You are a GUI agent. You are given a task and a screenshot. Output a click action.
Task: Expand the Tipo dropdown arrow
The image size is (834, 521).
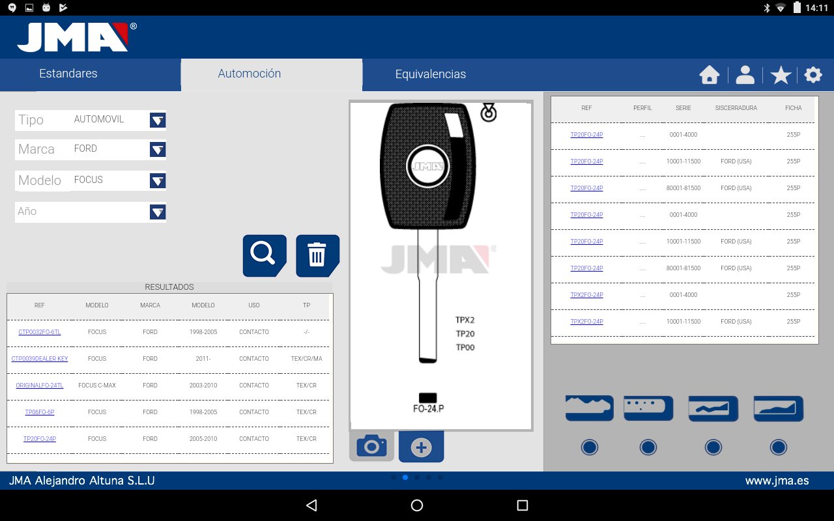coord(158,120)
